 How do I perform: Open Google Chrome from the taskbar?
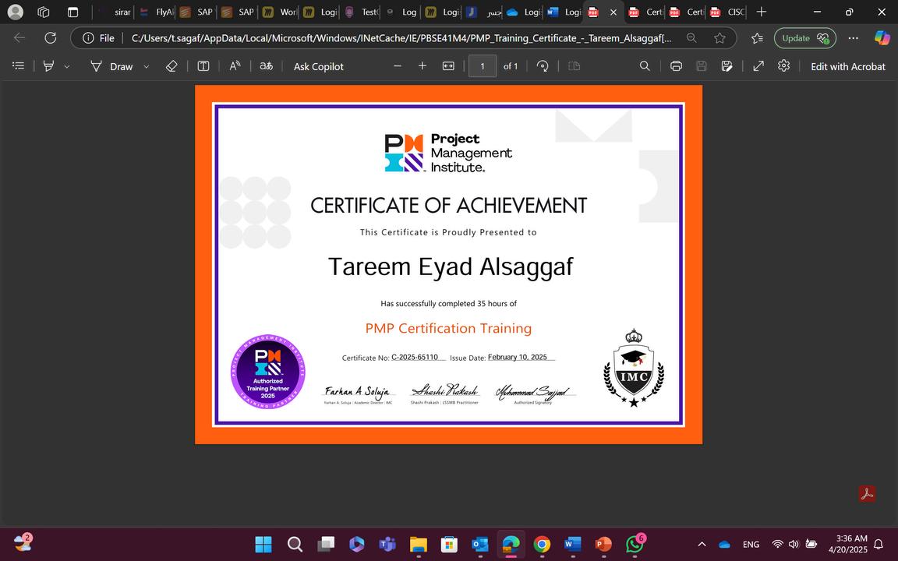542,544
